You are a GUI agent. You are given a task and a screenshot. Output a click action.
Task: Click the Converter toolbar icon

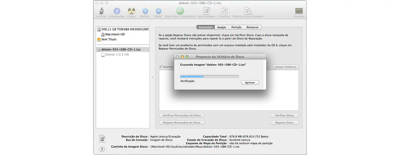click(x=224, y=11)
